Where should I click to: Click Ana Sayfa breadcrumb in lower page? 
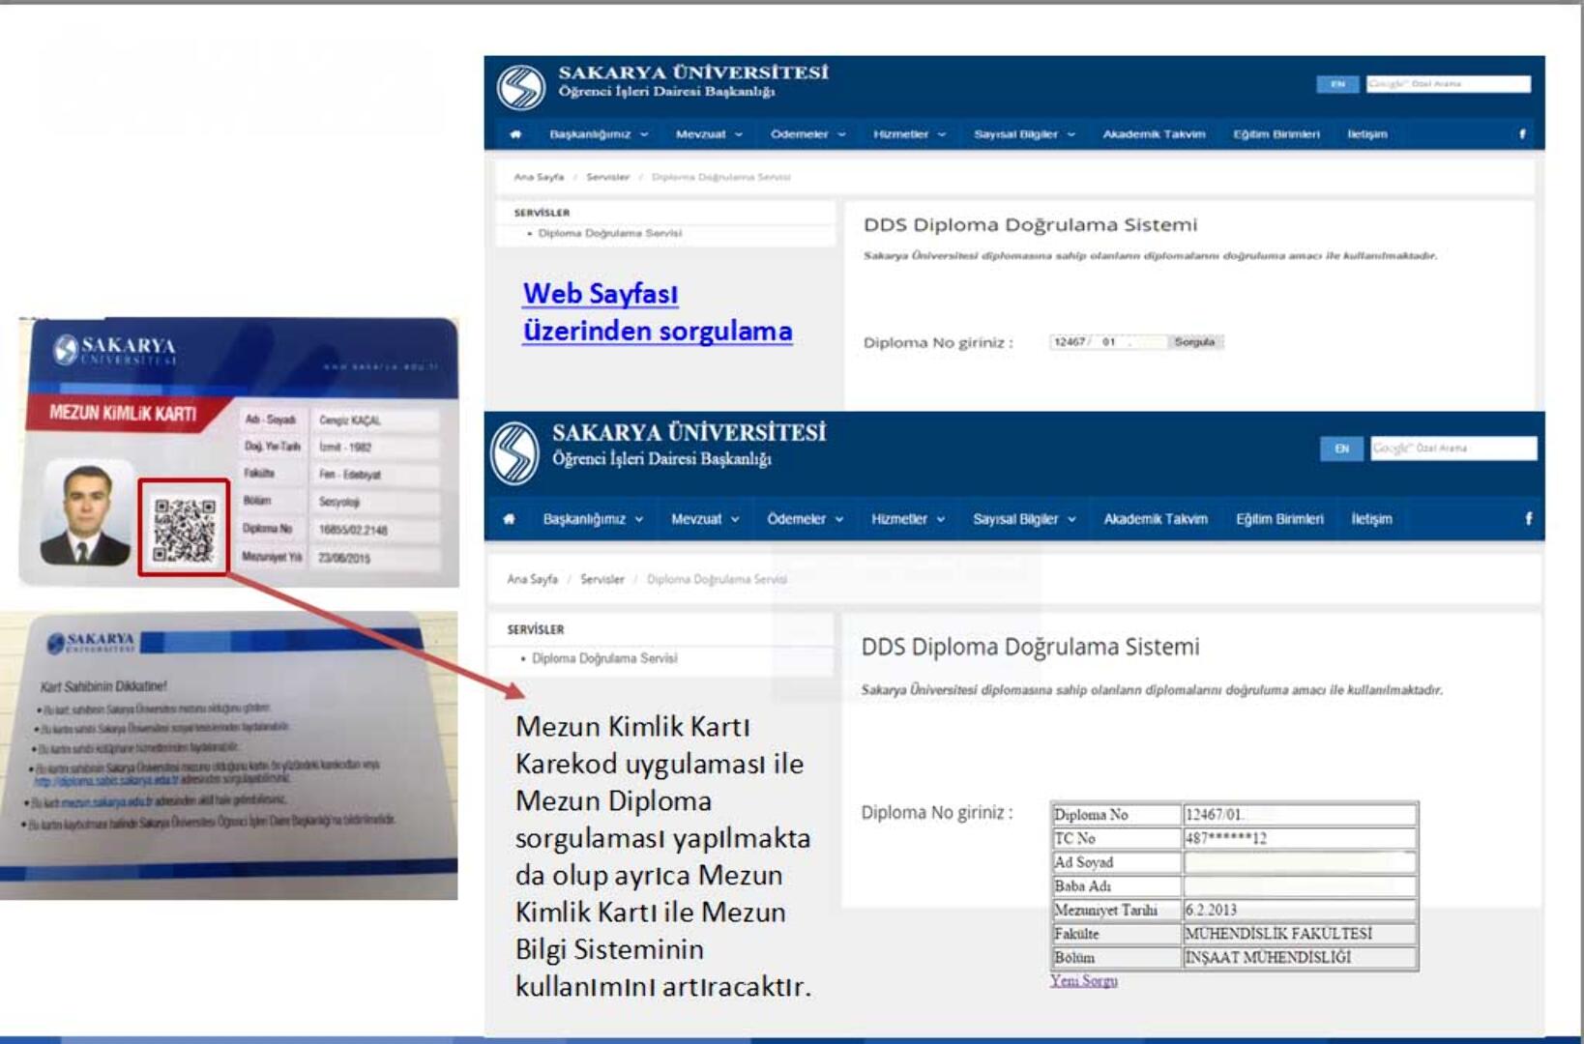click(533, 579)
